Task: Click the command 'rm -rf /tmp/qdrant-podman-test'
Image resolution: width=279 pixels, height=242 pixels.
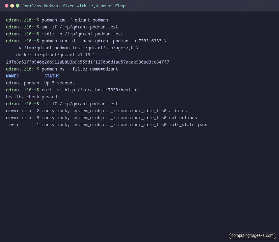Action: [x=80, y=27]
